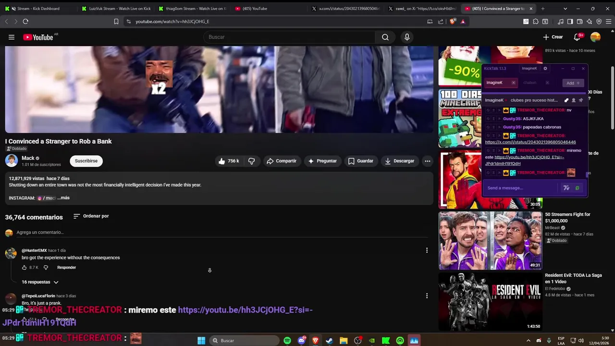
Task: Open File Explorer from the taskbar
Action: (x=344, y=341)
